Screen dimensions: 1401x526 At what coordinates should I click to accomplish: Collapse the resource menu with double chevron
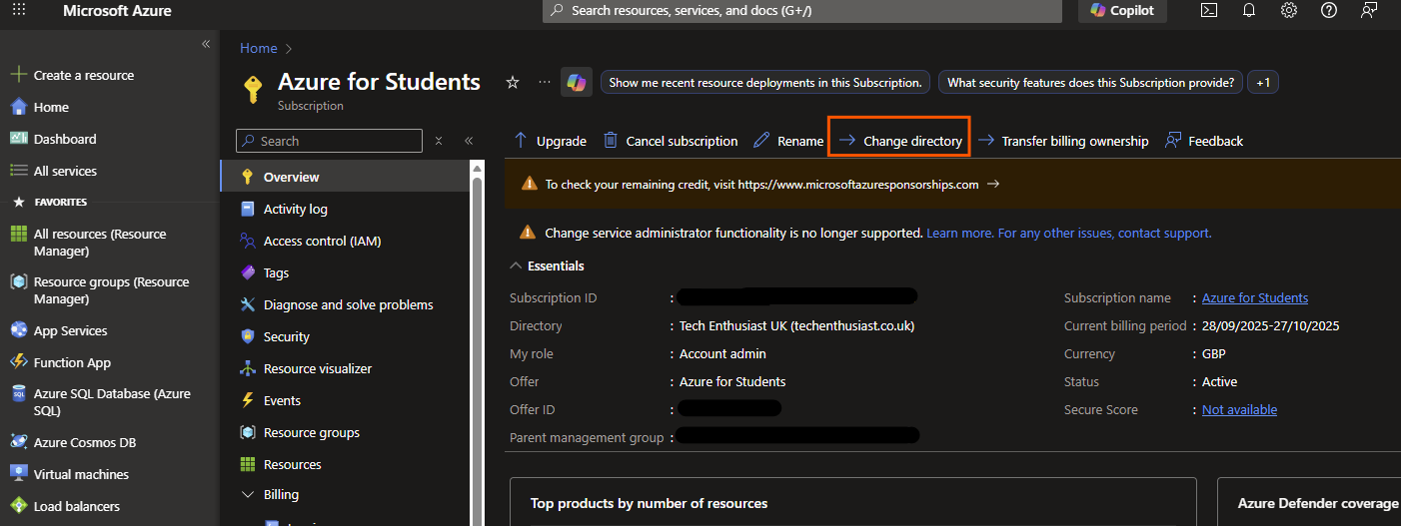(469, 141)
